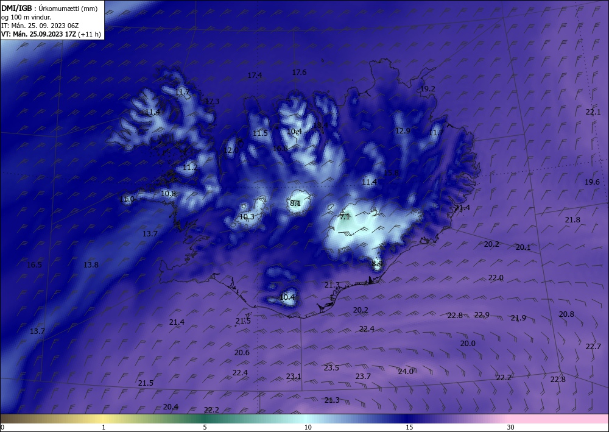
Task: Click legend tick label '0'
Action: click(2, 427)
